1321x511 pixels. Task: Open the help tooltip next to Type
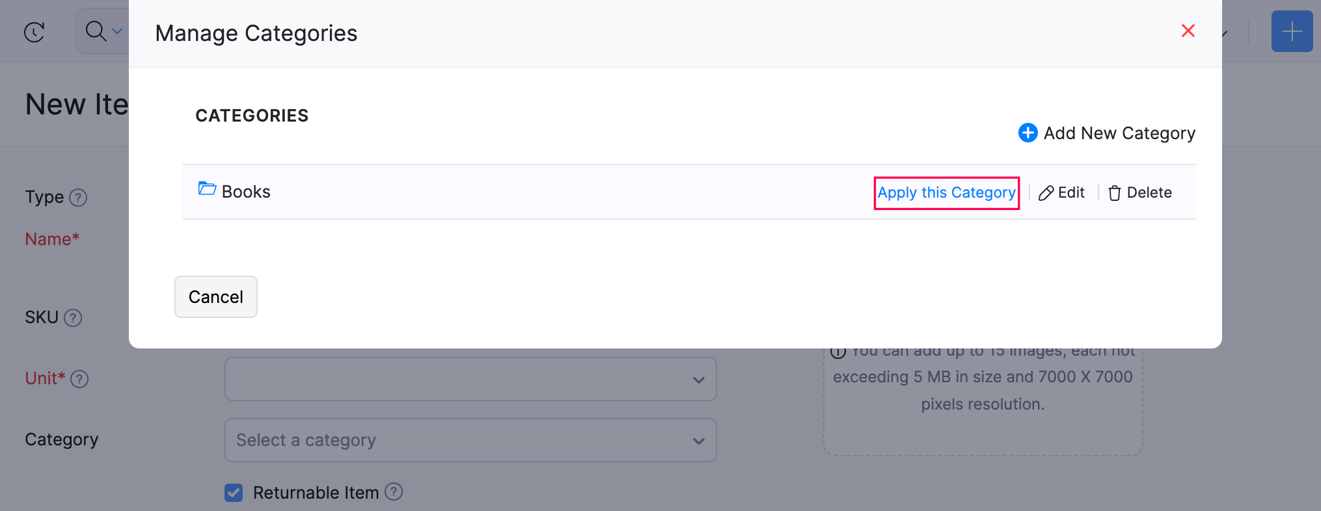click(x=79, y=198)
